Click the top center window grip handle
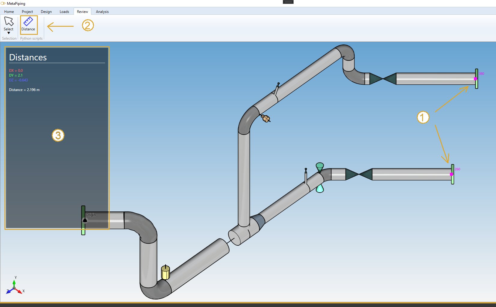The height and width of the screenshot is (307, 496). pos(288,2)
